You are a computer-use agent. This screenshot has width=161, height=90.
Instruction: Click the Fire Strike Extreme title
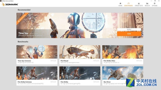[25, 82]
